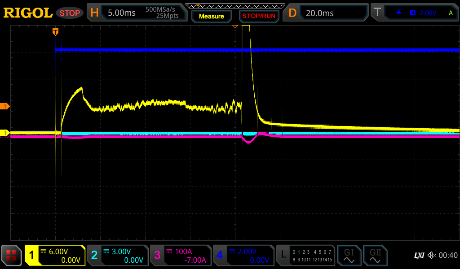Screen dimensions: 460x269
Task: Select the orange trigger level marker on left edge
Action: point(5,106)
